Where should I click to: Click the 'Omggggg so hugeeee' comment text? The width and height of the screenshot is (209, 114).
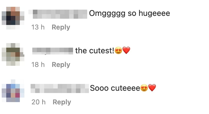point(129,14)
